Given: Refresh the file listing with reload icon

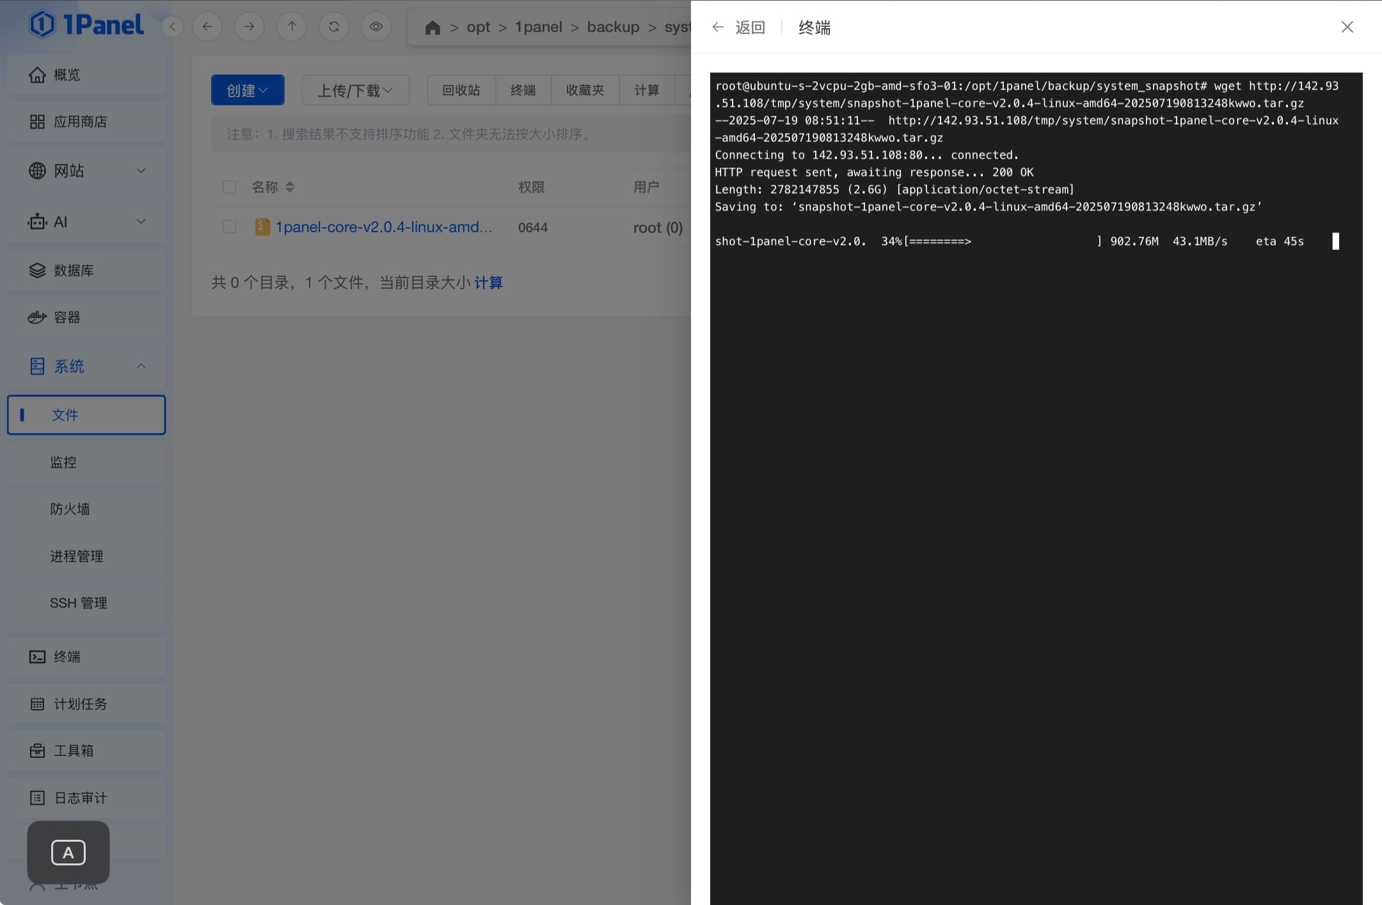Looking at the screenshot, I should [x=334, y=26].
